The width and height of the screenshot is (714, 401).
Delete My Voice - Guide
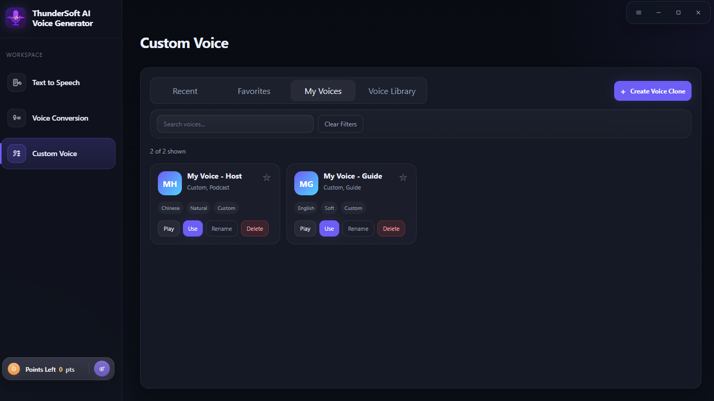(391, 229)
